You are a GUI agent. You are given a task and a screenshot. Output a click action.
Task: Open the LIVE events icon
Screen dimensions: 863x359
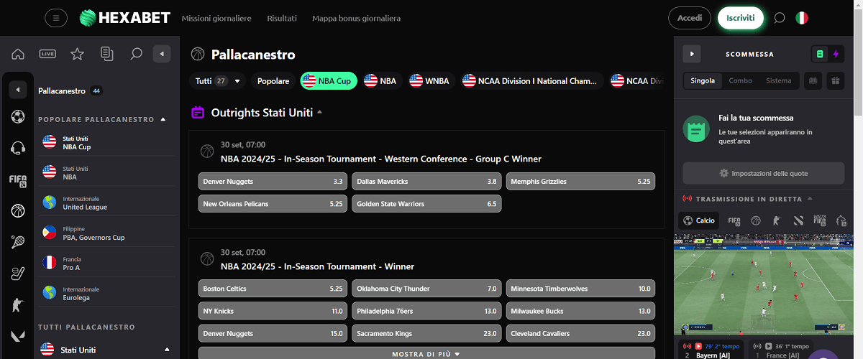point(47,54)
